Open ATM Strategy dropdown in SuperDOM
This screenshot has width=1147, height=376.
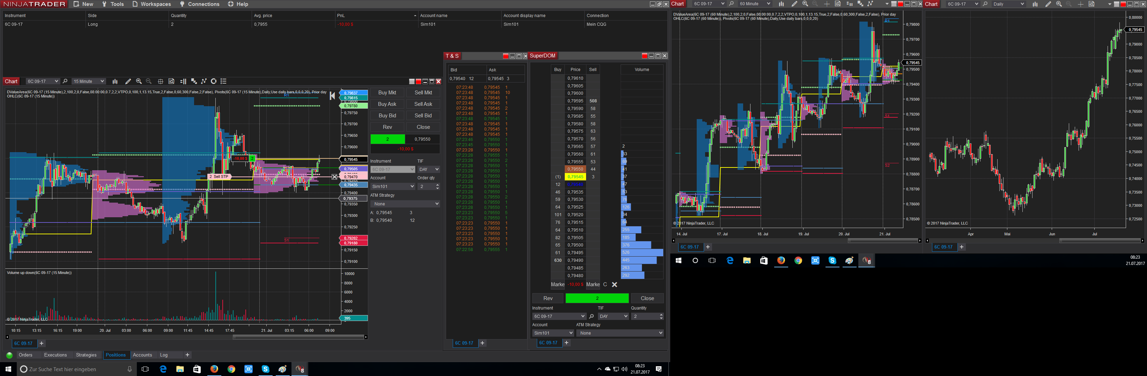[x=620, y=333]
